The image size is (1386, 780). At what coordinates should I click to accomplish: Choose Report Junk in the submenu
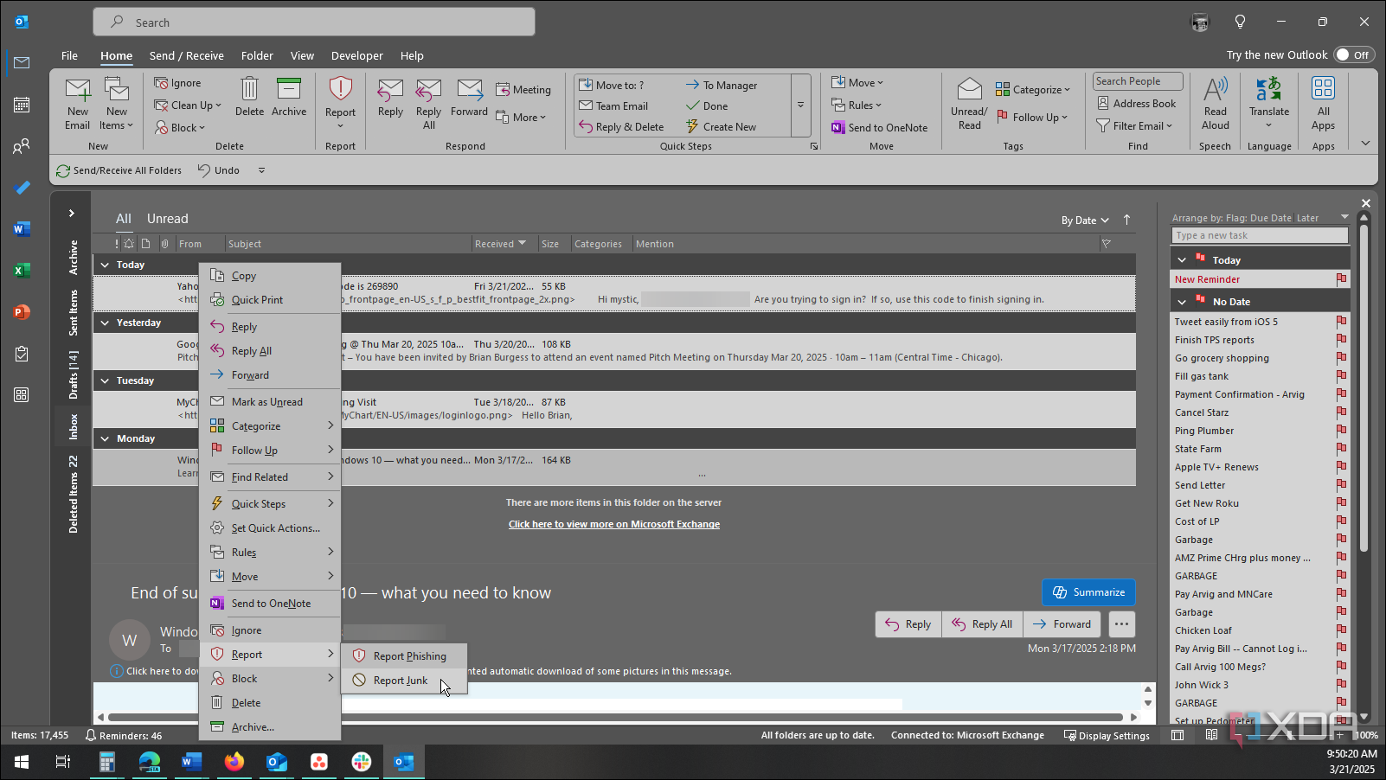pos(404,681)
